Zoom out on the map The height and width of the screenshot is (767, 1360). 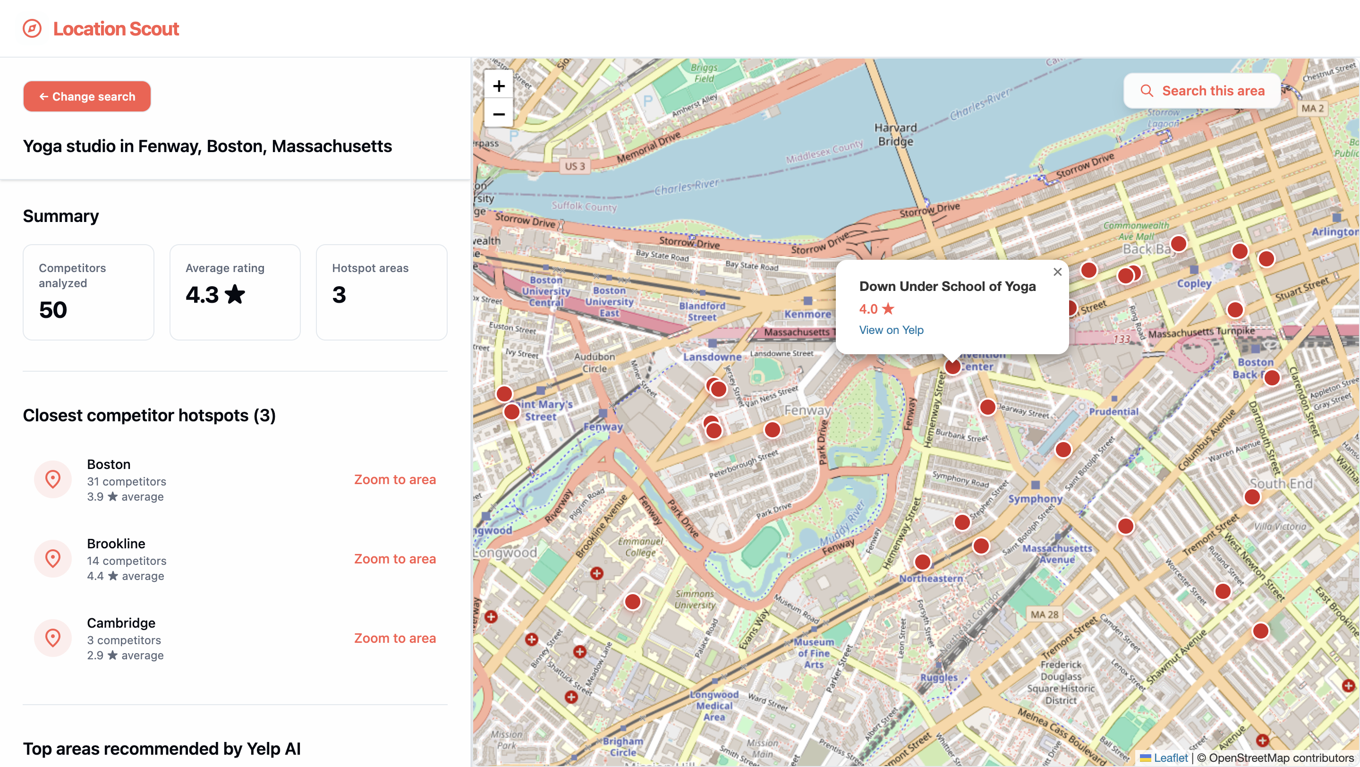click(x=498, y=114)
